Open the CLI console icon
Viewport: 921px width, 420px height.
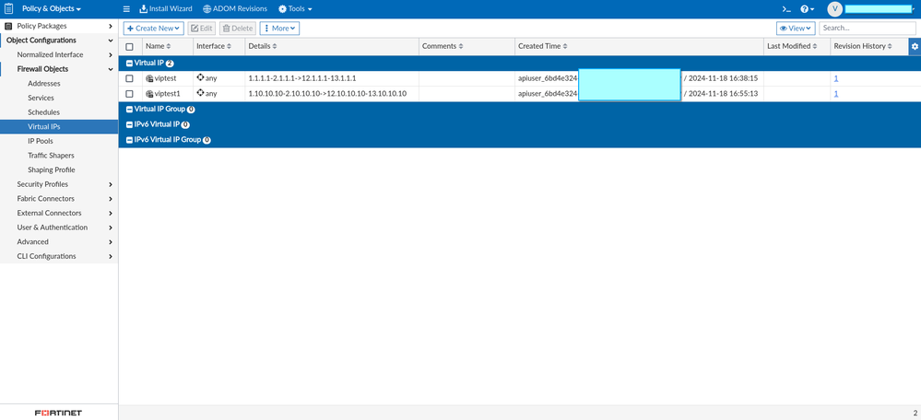[x=786, y=9]
